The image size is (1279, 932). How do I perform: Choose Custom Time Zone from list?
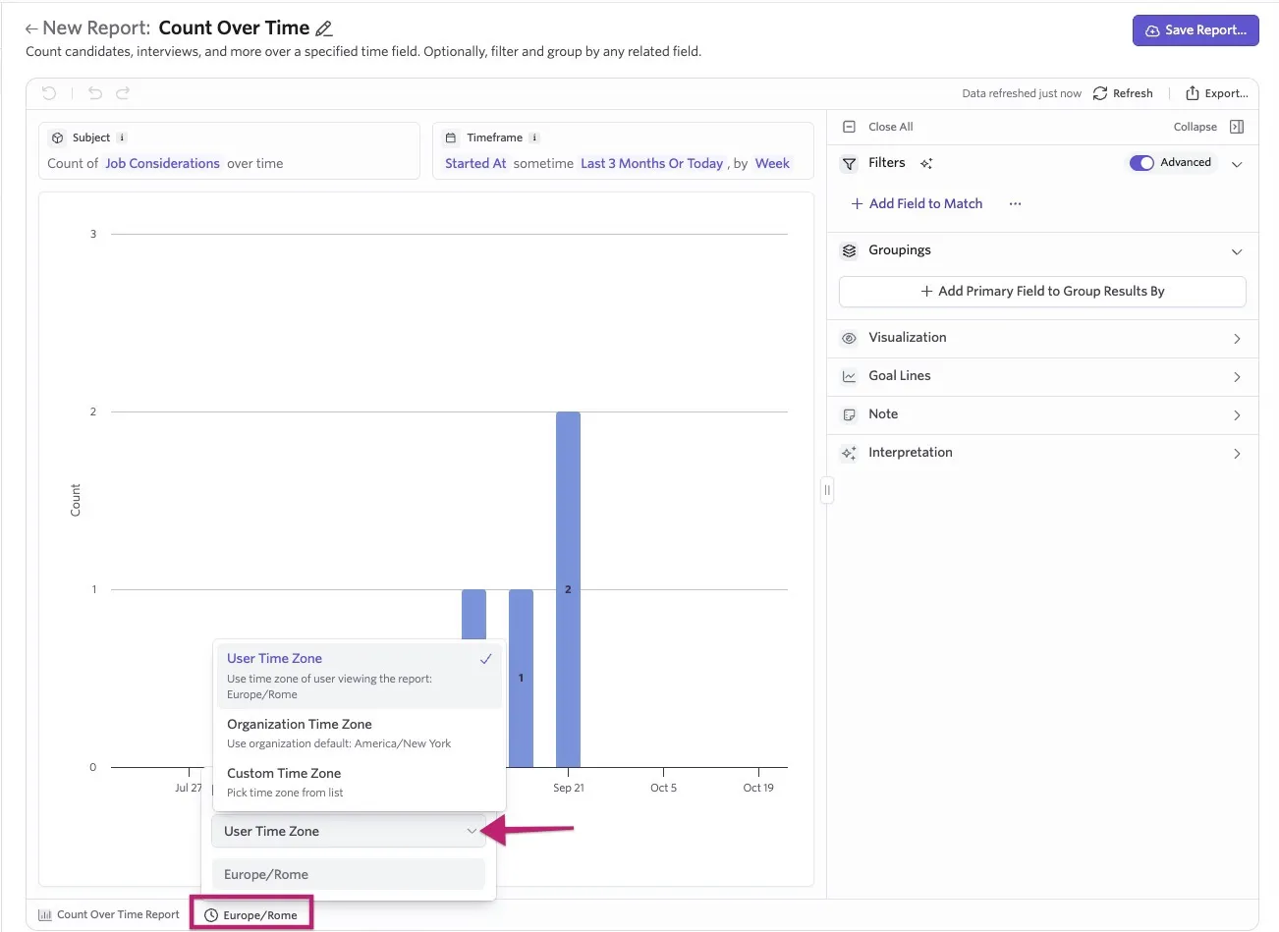pyautogui.click(x=359, y=782)
